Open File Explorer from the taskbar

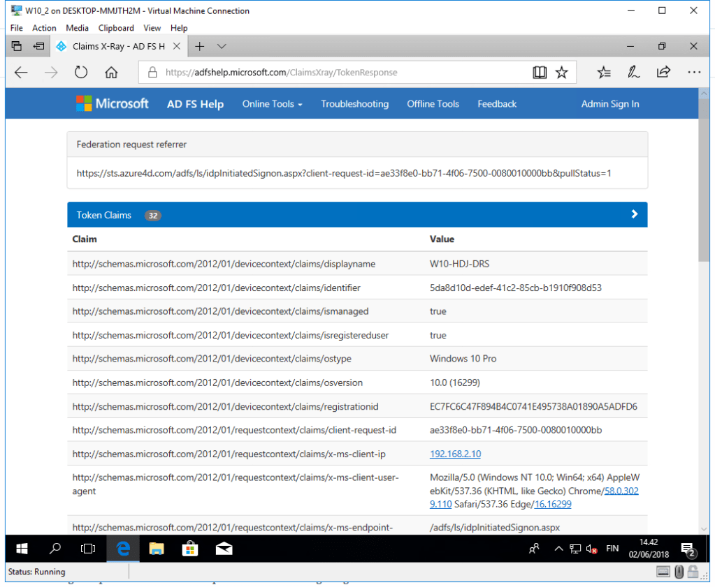click(x=157, y=549)
